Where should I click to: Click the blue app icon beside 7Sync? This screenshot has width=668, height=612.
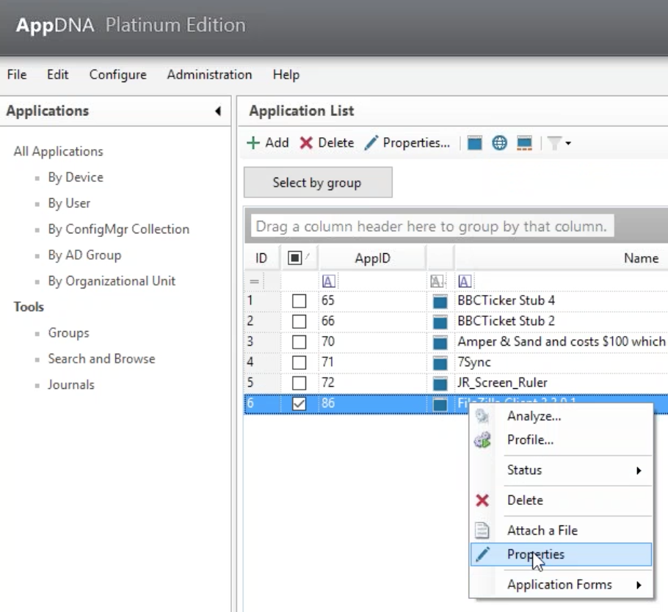tap(440, 362)
